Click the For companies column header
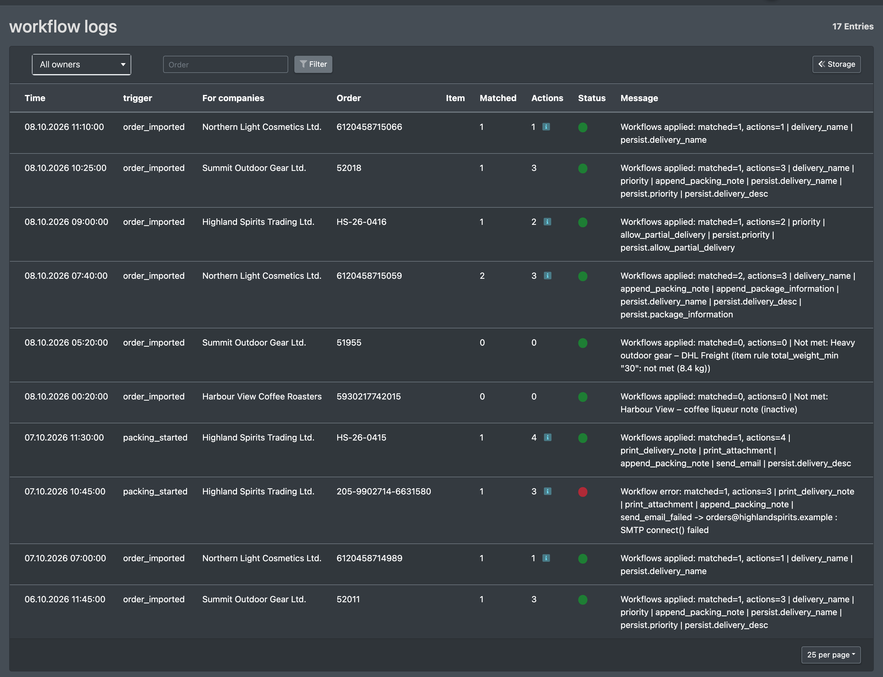This screenshot has width=883, height=677. pos(233,98)
